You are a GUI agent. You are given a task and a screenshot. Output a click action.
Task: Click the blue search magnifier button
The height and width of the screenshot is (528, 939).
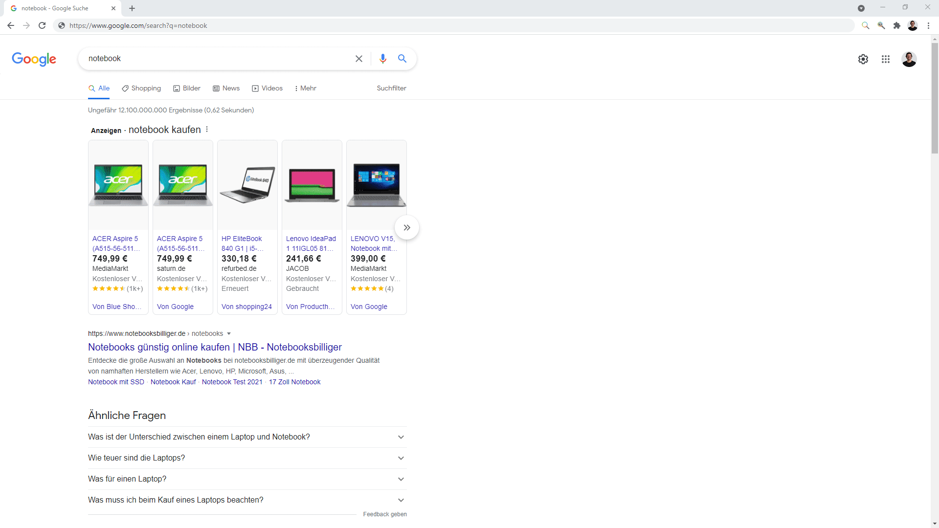[402, 59]
